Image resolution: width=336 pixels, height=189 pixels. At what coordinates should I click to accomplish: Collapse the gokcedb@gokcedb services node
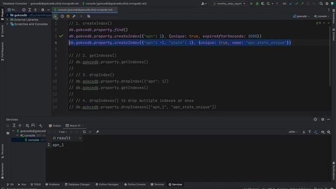tap(13, 131)
